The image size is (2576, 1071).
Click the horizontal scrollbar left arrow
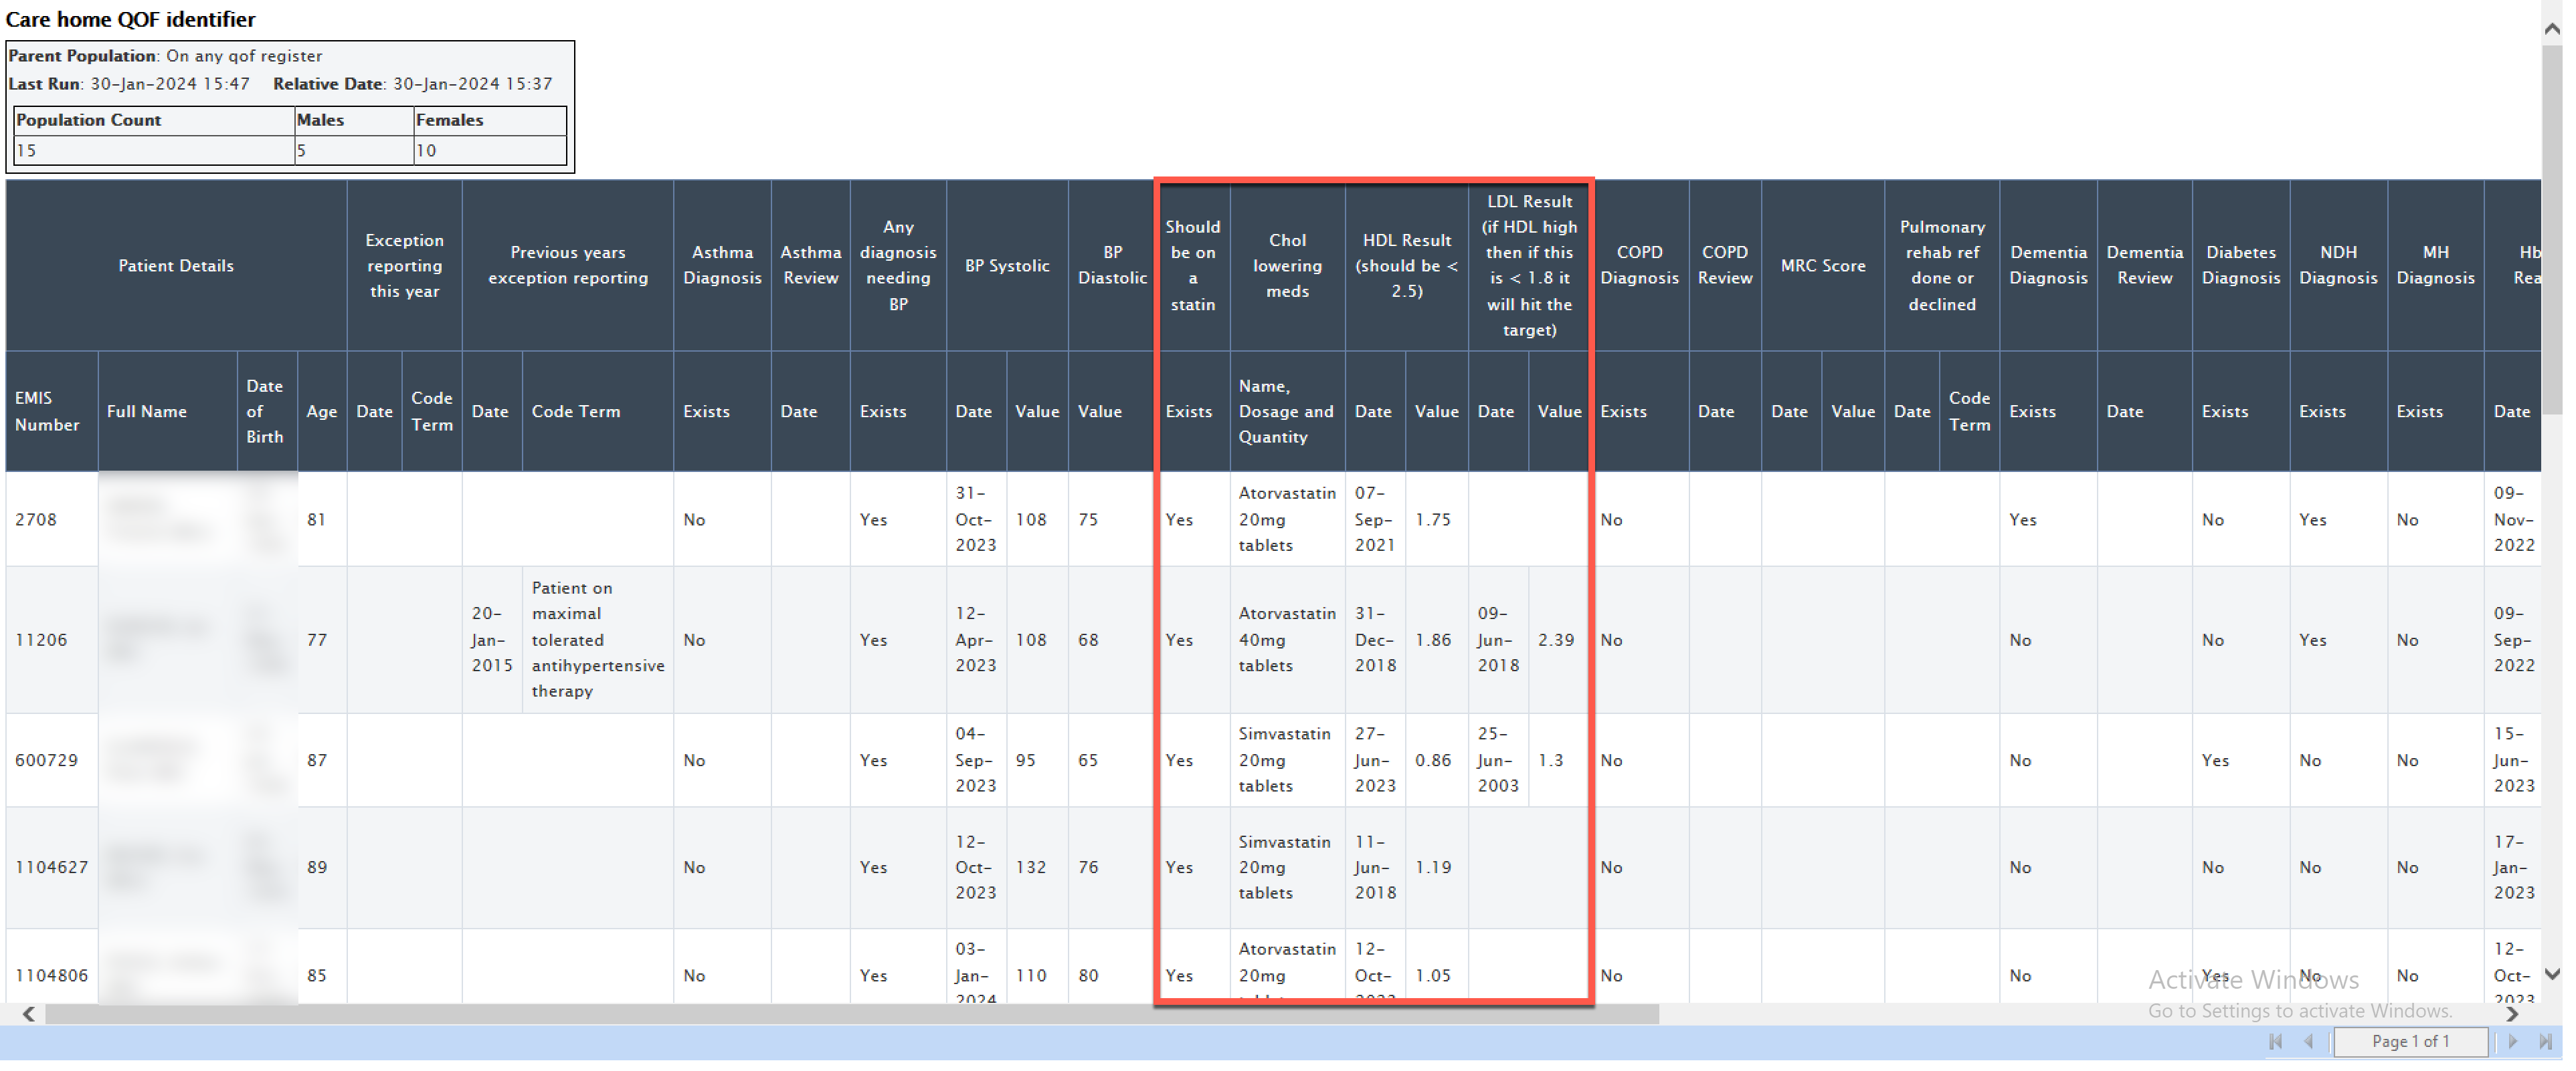(x=29, y=1014)
